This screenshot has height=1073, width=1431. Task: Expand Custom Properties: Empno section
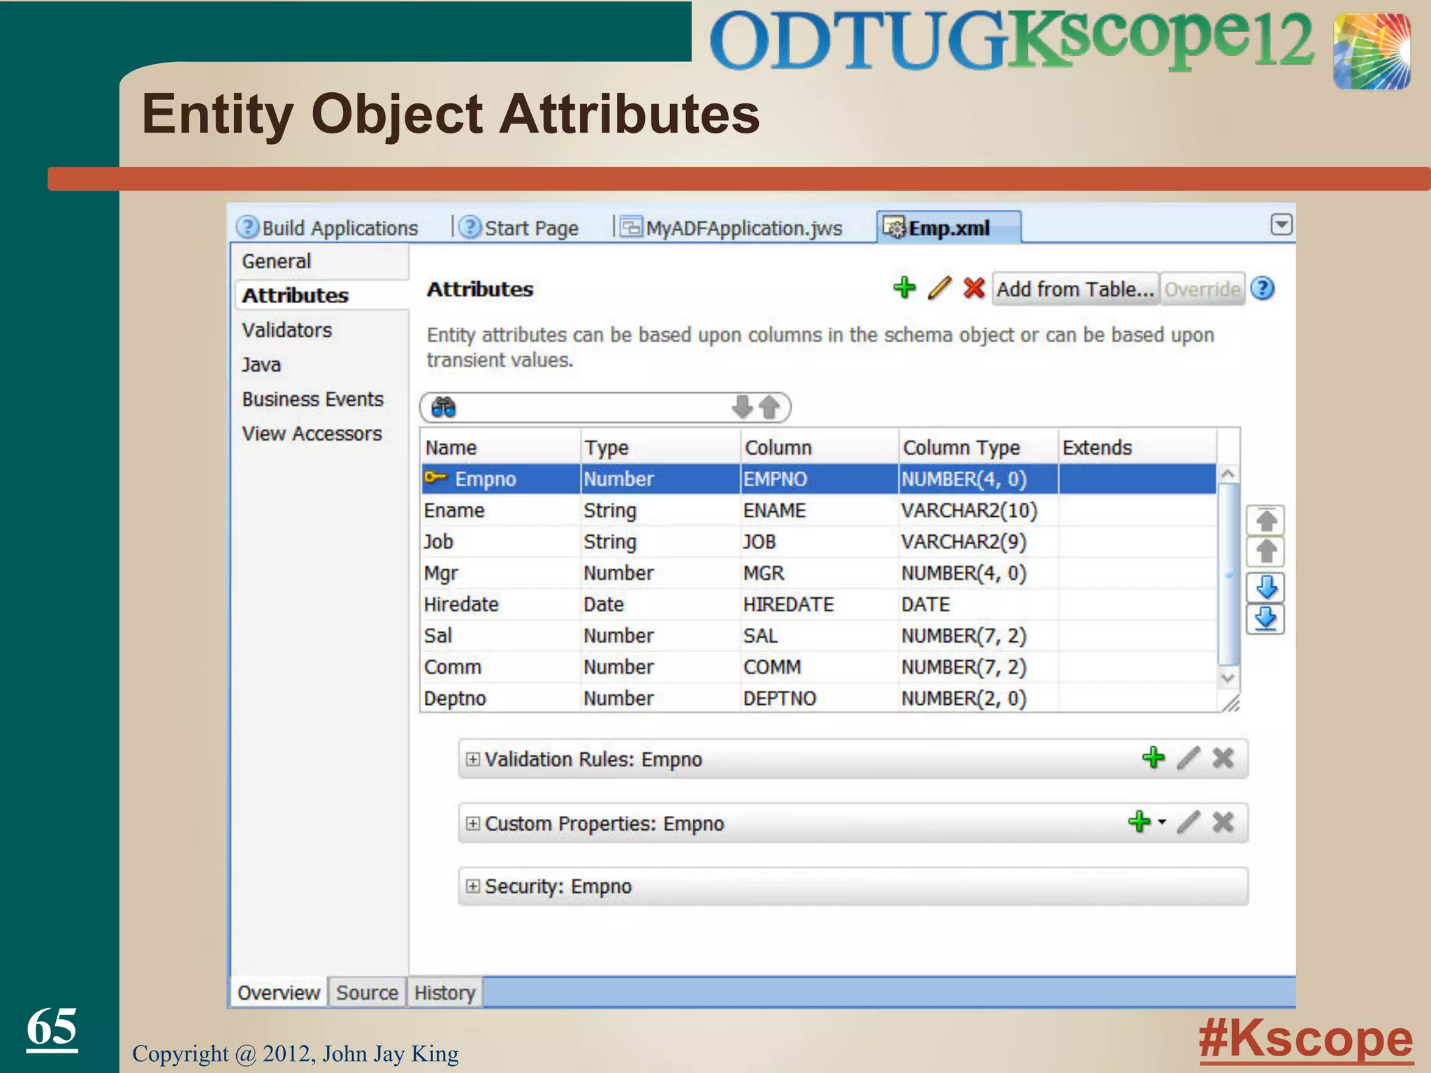[x=473, y=824]
